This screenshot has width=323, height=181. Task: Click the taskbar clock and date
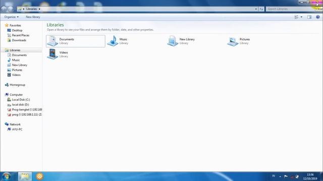310,176
